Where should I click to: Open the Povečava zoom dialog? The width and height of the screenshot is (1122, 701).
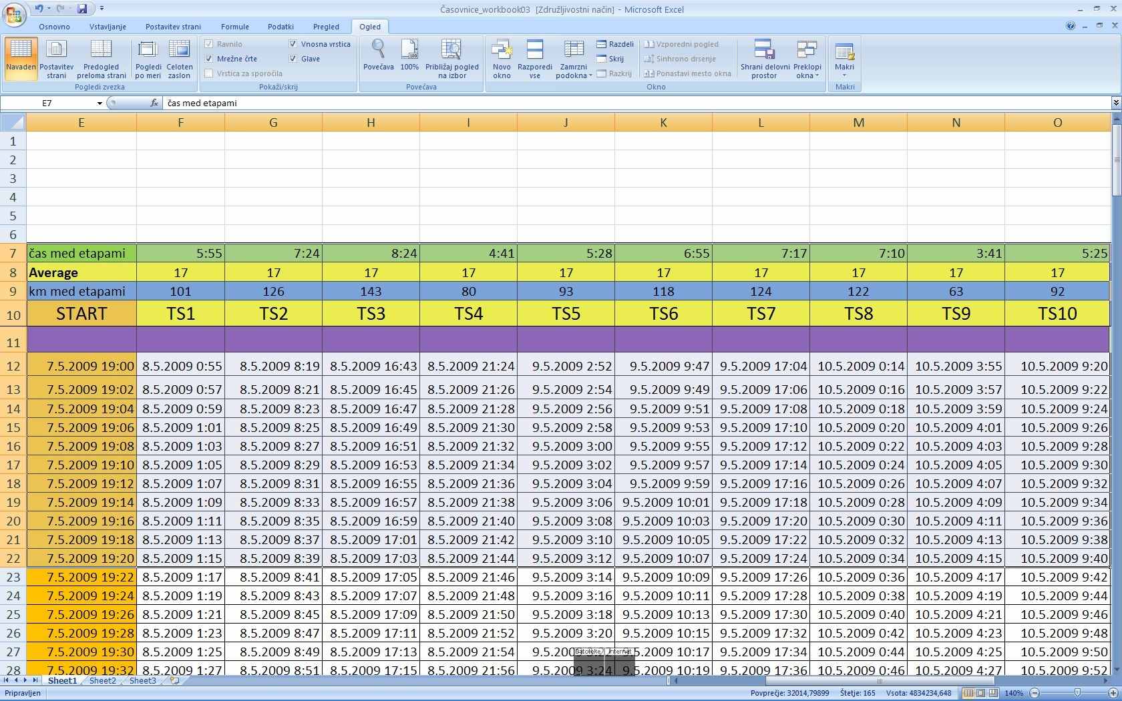point(378,55)
